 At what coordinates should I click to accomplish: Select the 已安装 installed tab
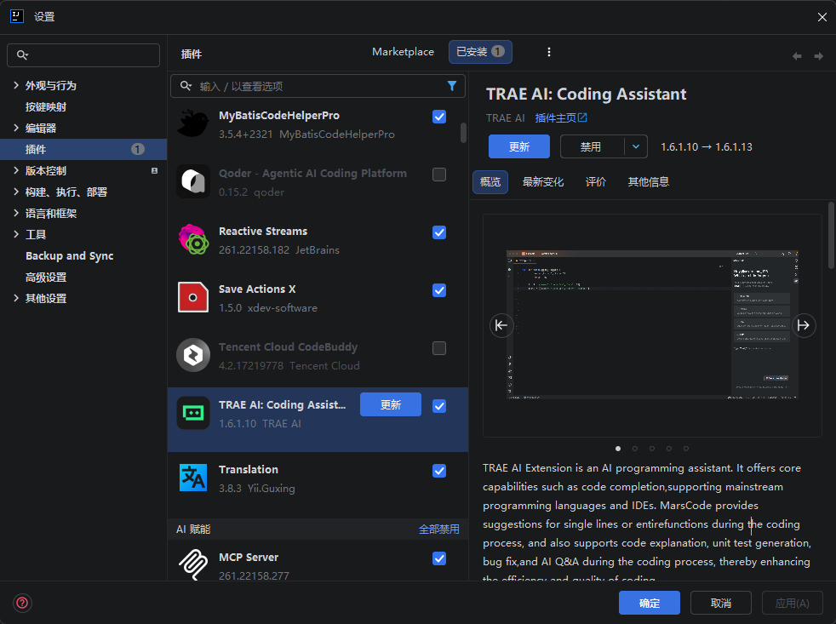tap(480, 52)
